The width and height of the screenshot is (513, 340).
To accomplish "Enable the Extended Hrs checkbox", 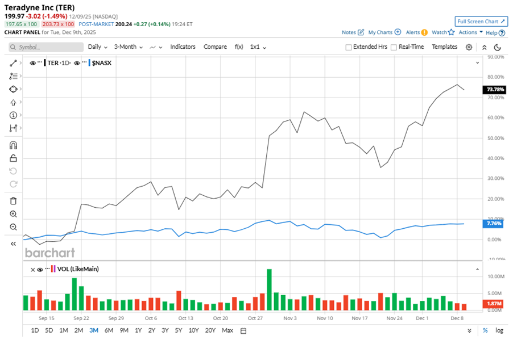I will coord(349,47).
